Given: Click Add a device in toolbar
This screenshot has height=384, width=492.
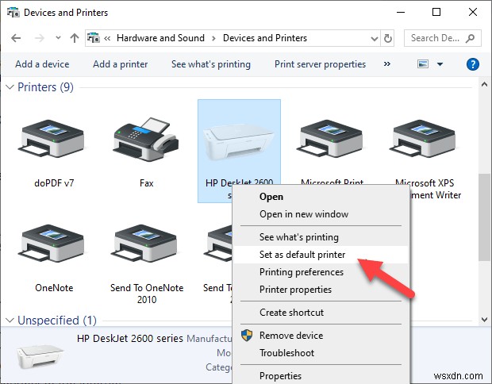Looking at the screenshot, I should [42, 64].
